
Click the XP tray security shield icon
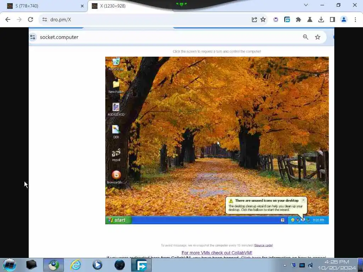point(292,220)
